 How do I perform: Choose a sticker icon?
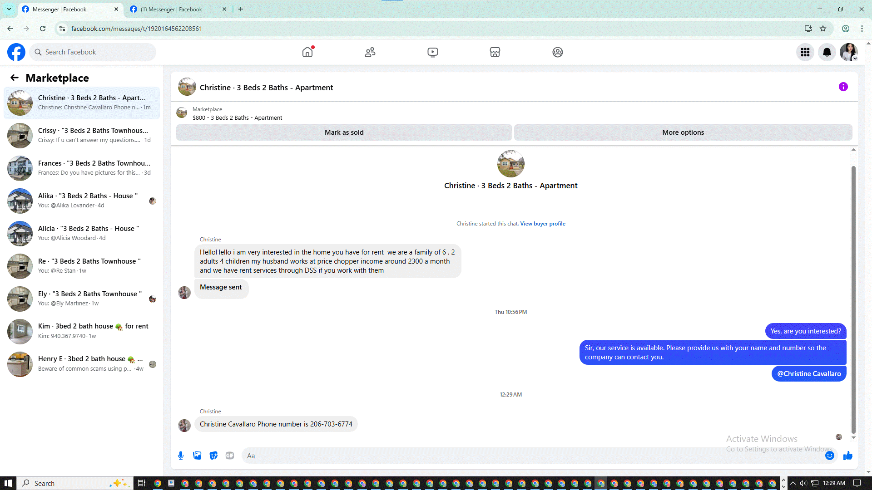pyautogui.click(x=213, y=456)
